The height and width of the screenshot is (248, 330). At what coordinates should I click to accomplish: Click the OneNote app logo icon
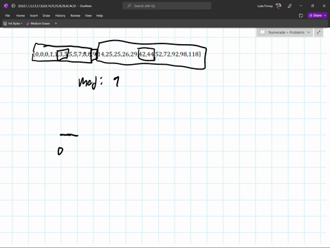(x=6, y=6)
